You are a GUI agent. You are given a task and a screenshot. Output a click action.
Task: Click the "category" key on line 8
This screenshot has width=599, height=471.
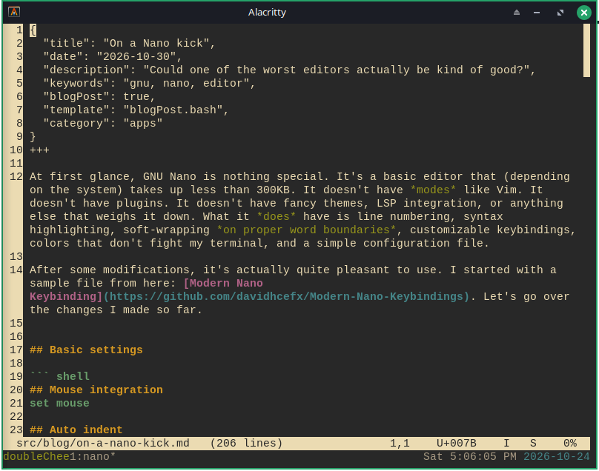(x=76, y=124)
